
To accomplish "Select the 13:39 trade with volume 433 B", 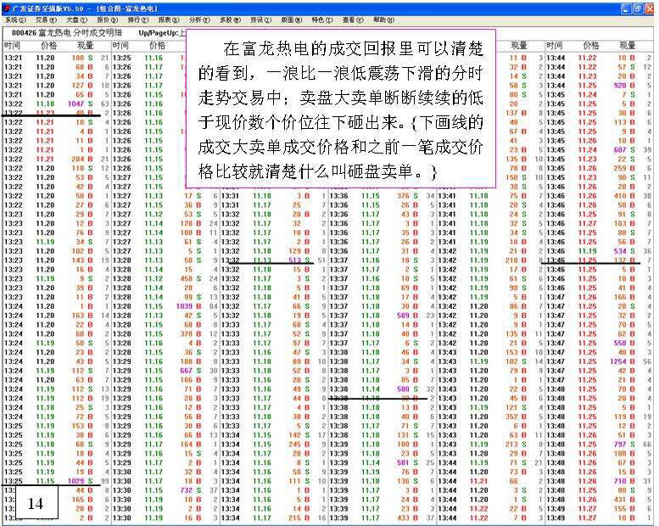I will [382, 518].
